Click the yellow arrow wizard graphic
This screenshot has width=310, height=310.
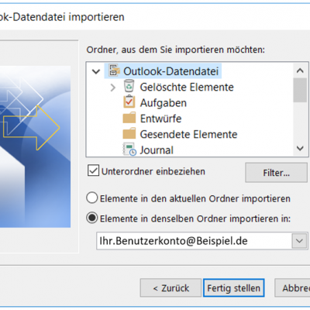coord(31,128)
